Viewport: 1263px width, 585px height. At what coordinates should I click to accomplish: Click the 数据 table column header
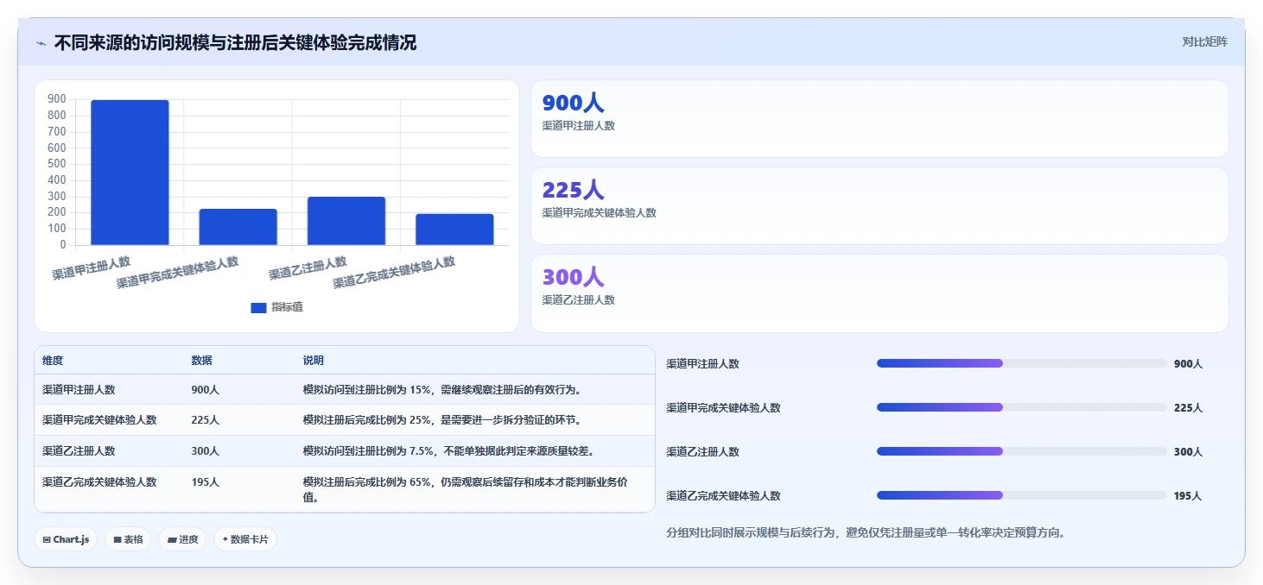pos(202,361)
